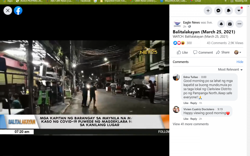The width and height of the screenshot is (250, 156).
Task: View 41 more comments
Action: [x=191, y=124]
